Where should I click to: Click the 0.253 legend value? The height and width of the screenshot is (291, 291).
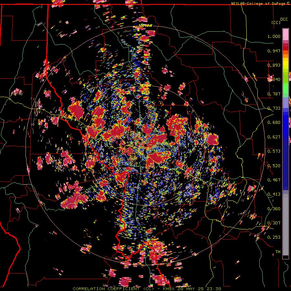(274, 237)
